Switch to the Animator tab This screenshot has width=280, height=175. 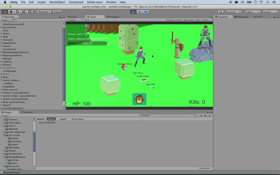point(113,17)
